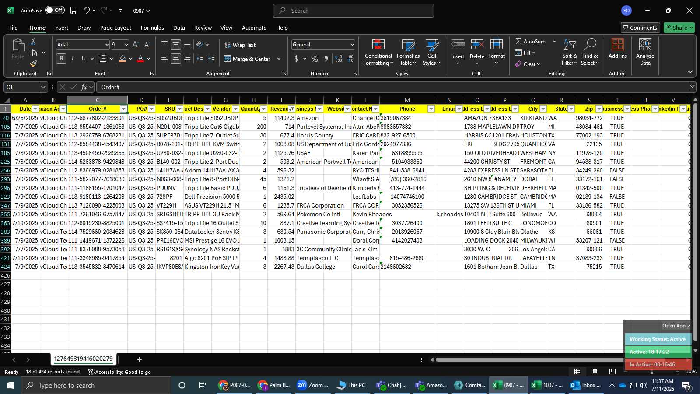Viewport: 700px width, 394px height.
Task: Open State column filter dropdown
Action: tap(571, 109)
